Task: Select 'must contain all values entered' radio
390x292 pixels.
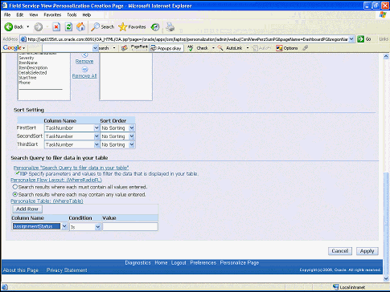Action: 15,187
